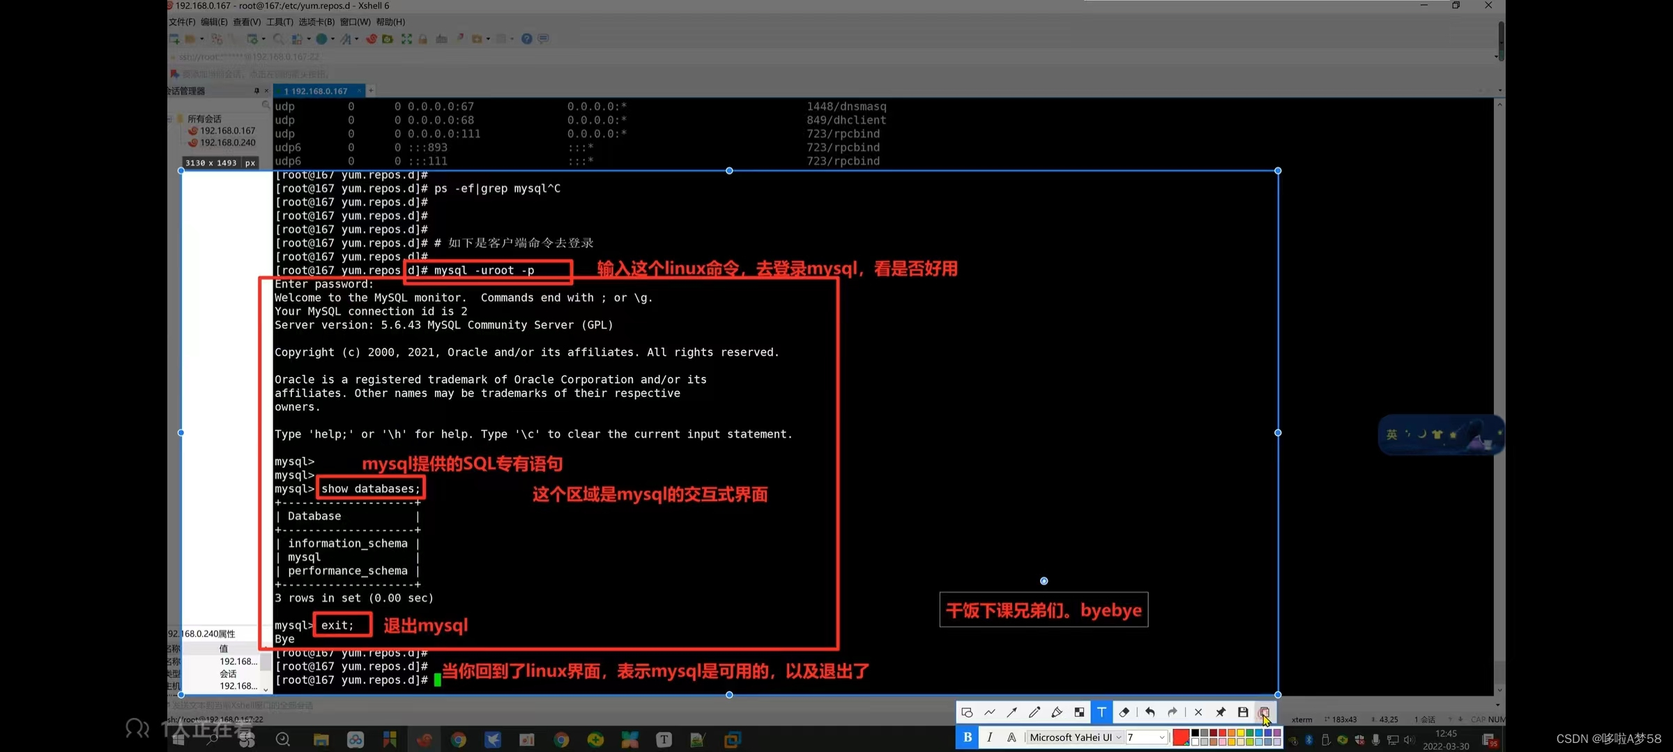Activate the eraser tool
1673x752 pixels.
pyautogui.click(x=1124, y=712)
